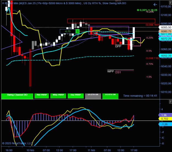The height and width of the screenshot is (152, 172).
Task: Toggle the US RTH OR button
Action: 110,96
